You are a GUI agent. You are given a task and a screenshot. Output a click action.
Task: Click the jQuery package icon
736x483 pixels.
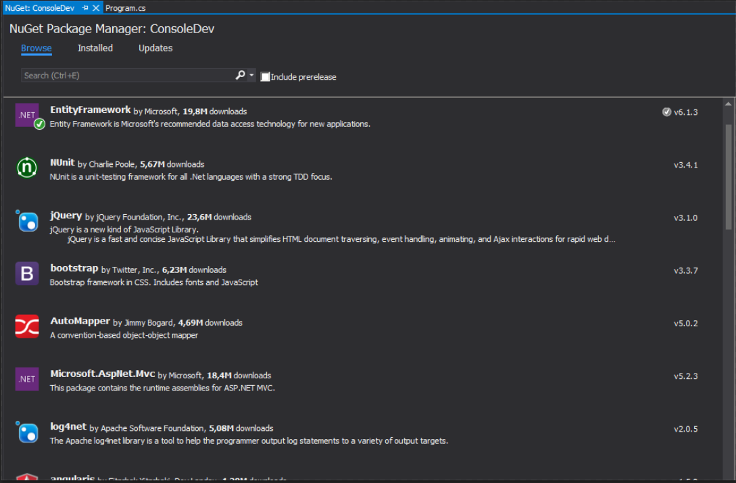pos(27,221)
